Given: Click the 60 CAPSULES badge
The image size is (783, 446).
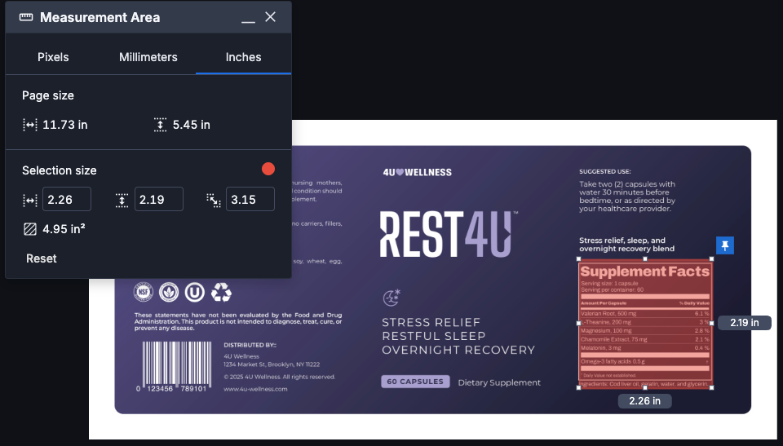Looking at the screenshot, I should [415, 382].
